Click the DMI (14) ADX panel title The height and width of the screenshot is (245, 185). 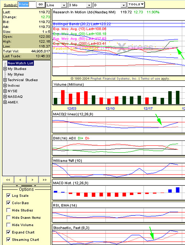click(x=64, y=138)
